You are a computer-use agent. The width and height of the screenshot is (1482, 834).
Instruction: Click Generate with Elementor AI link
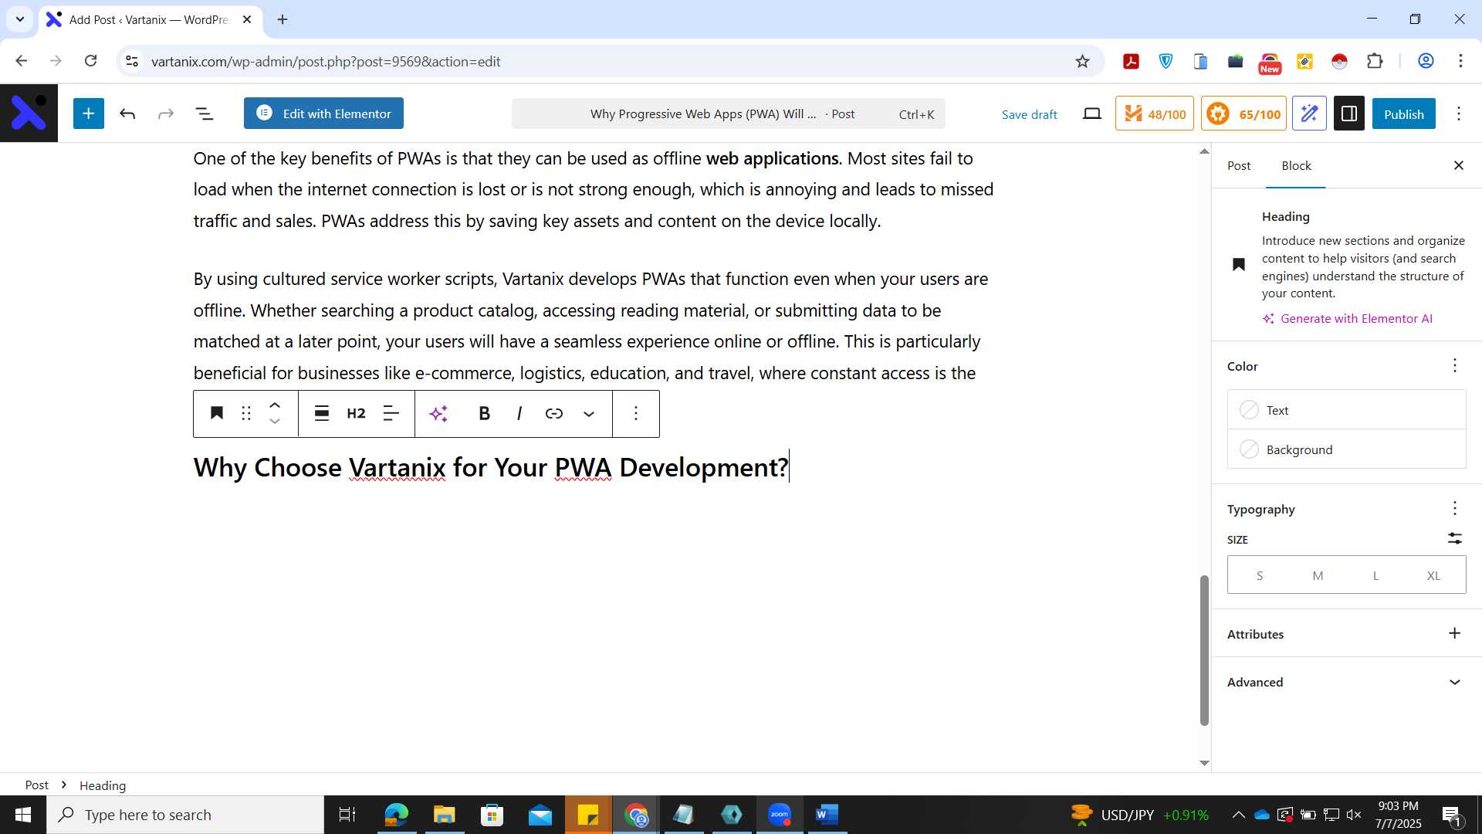(1347, 318)
